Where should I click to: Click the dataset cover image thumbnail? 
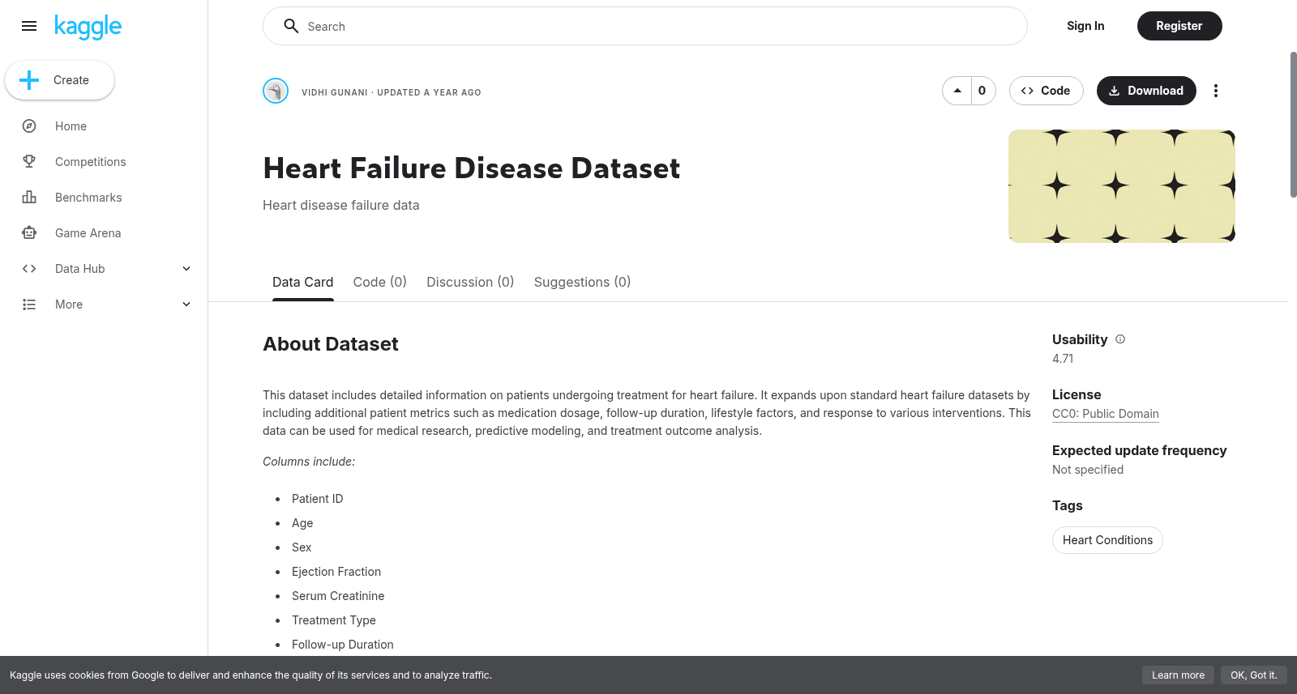coord(1122,186)
